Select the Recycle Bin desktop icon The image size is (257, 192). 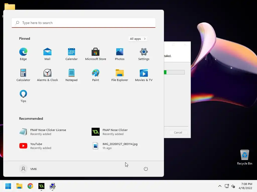coord(244,157)
